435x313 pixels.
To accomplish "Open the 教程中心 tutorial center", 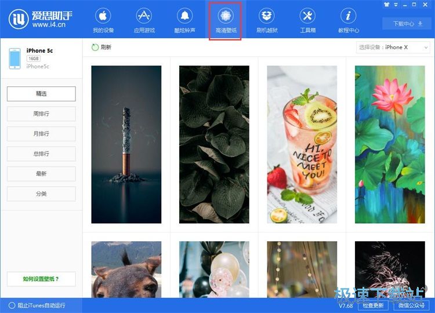I will pyautogui.click(x=348, y=21).
